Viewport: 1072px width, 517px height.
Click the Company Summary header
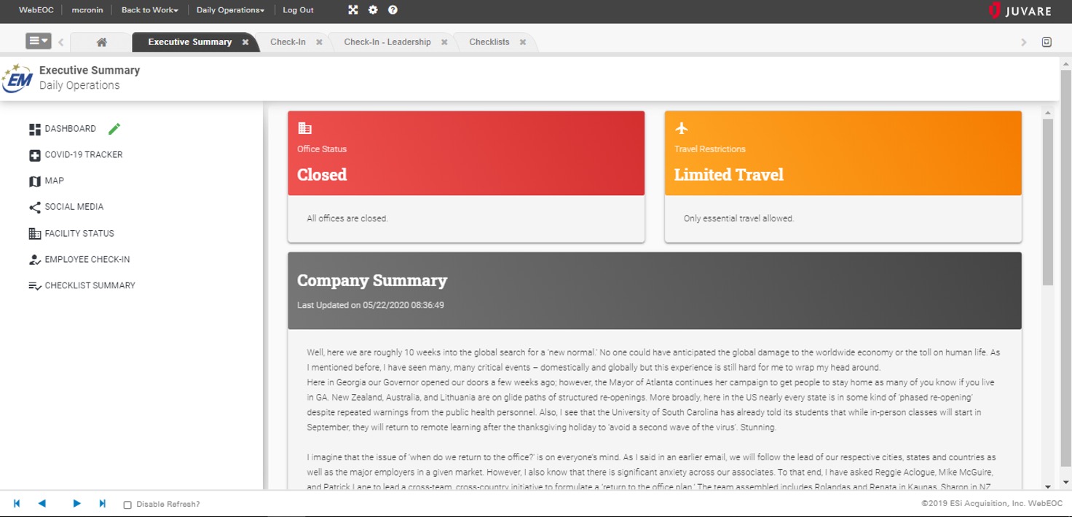click(x=372, y=281)
